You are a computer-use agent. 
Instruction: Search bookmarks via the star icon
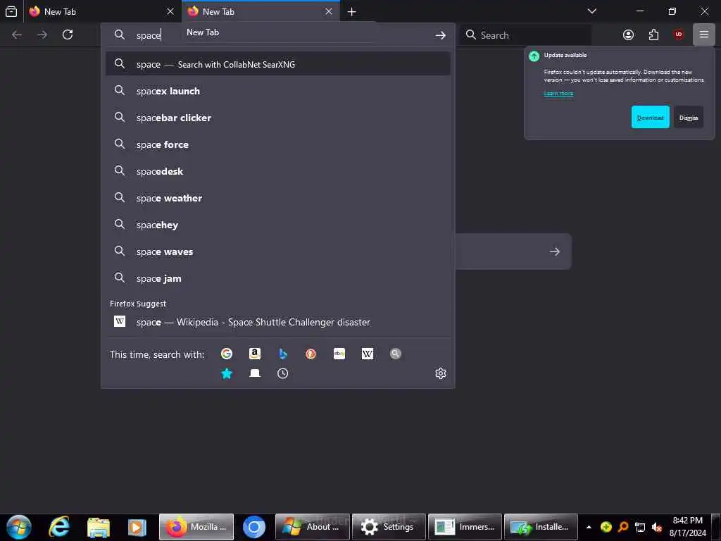(x=226, y=373)
